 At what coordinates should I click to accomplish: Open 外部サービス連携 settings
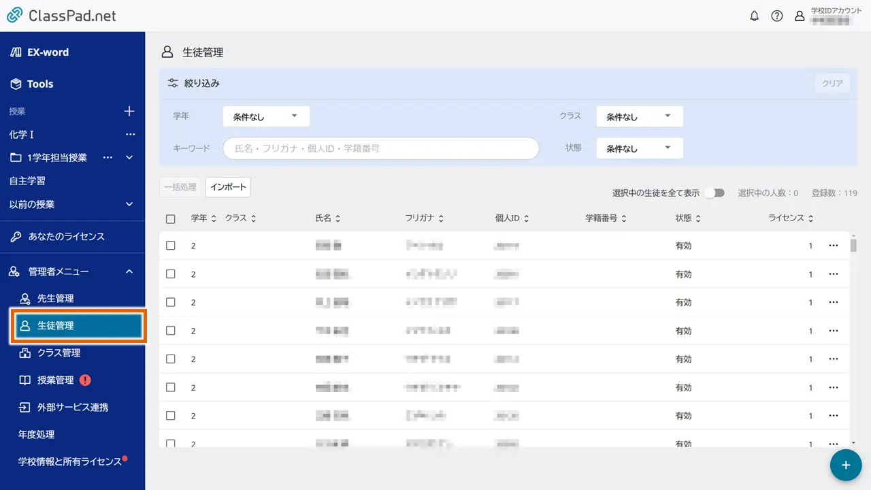point(65,408)
